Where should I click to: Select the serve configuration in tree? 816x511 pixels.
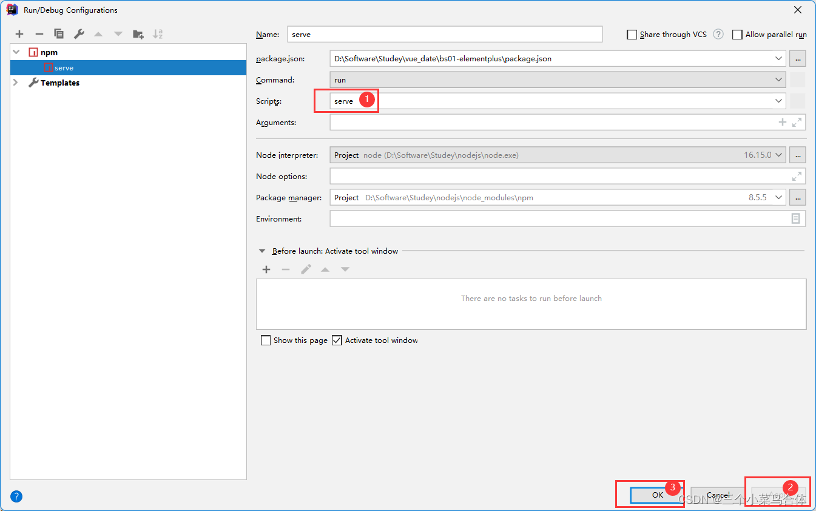point(128,68)
